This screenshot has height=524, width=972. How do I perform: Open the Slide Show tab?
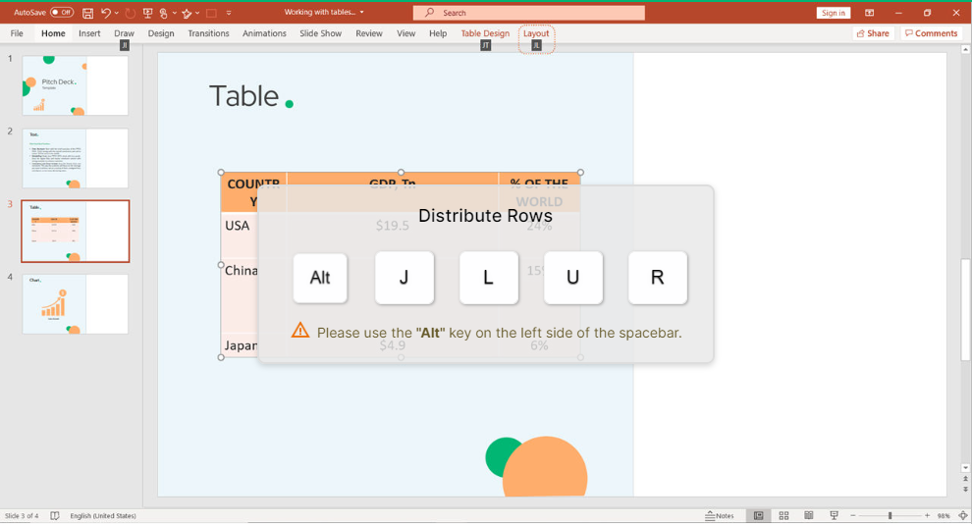point(320,33)
